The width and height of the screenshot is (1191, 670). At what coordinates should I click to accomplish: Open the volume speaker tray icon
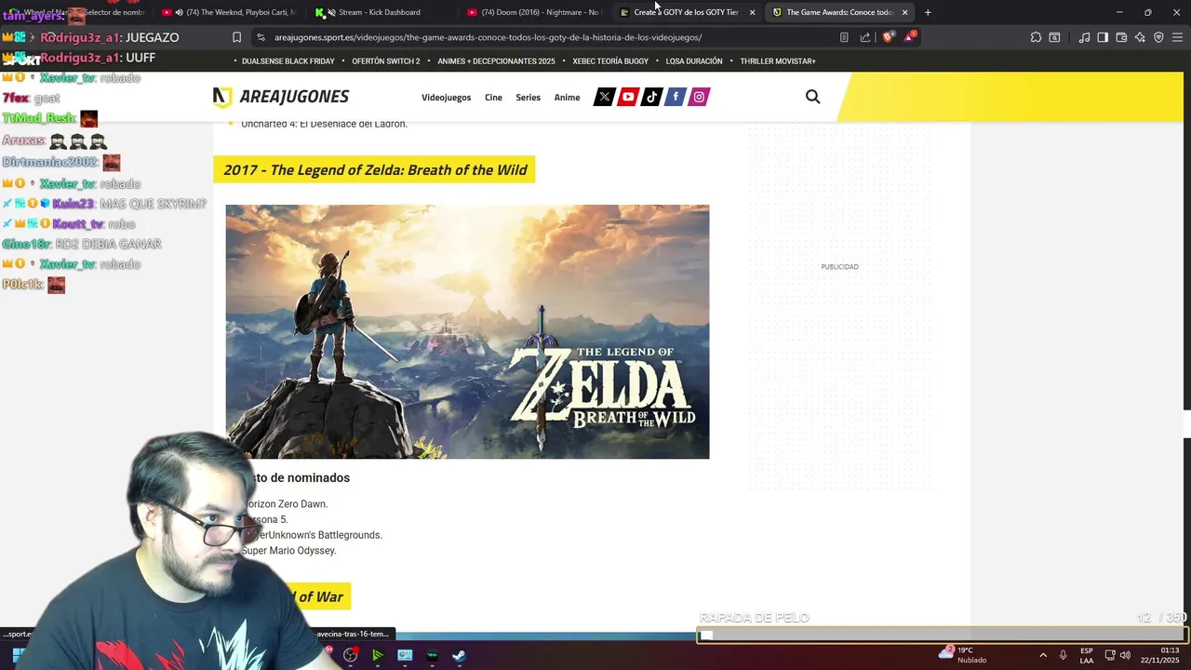pyautogui.click(x=1125, y=655)
